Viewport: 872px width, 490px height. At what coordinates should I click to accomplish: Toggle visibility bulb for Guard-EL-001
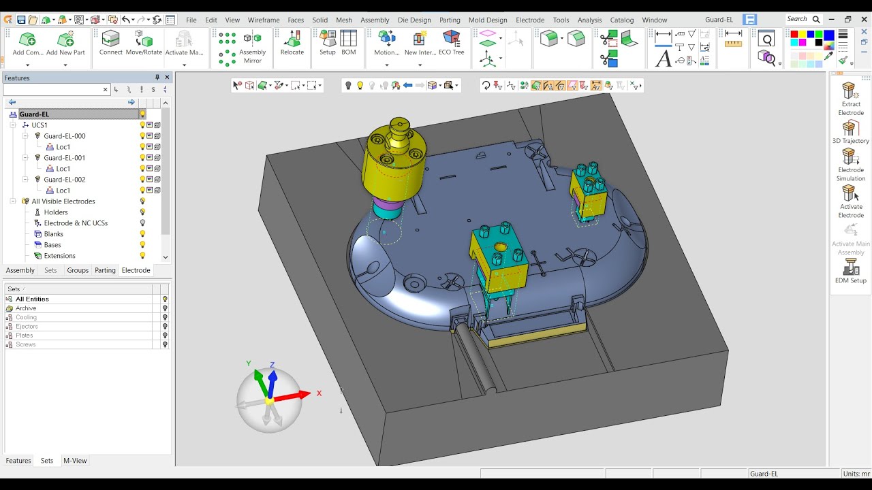[x=142, y=158]
